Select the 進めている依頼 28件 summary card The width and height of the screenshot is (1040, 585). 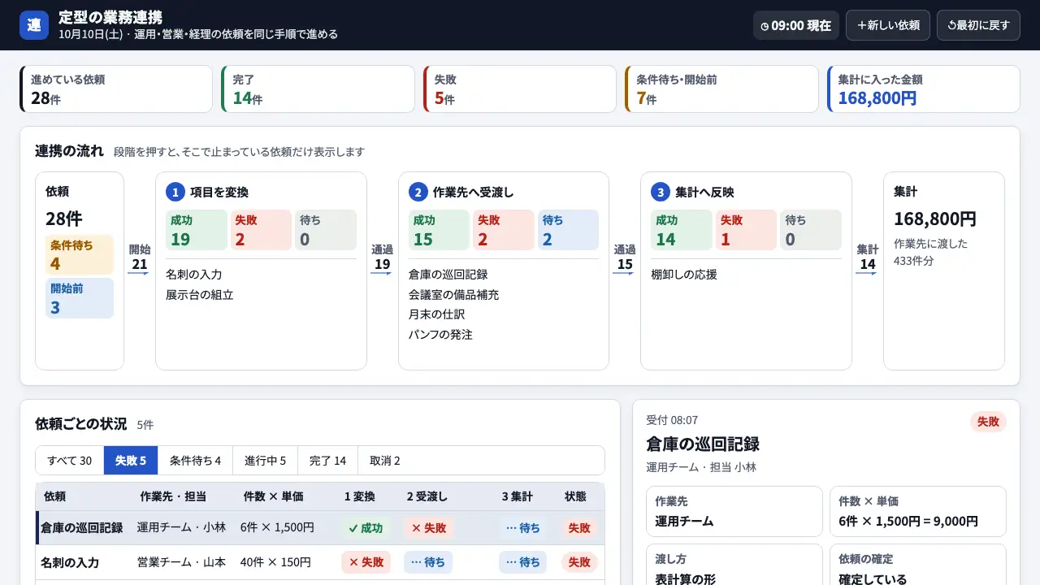116,89
